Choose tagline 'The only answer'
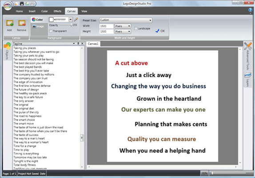The width and height of the screenshot is (255, 178). (x=24, y=101)
